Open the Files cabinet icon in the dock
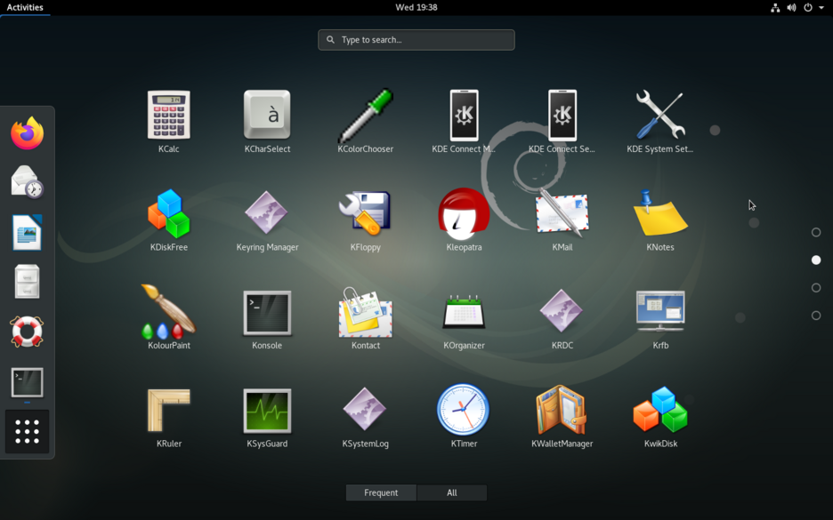 click(27, 282)
